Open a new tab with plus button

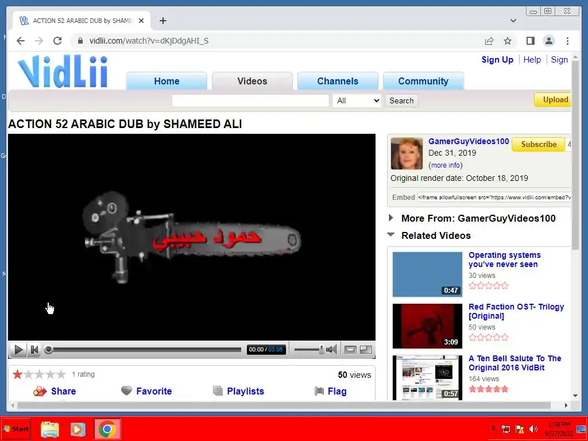pyautogui.click(x=163, y=21)
